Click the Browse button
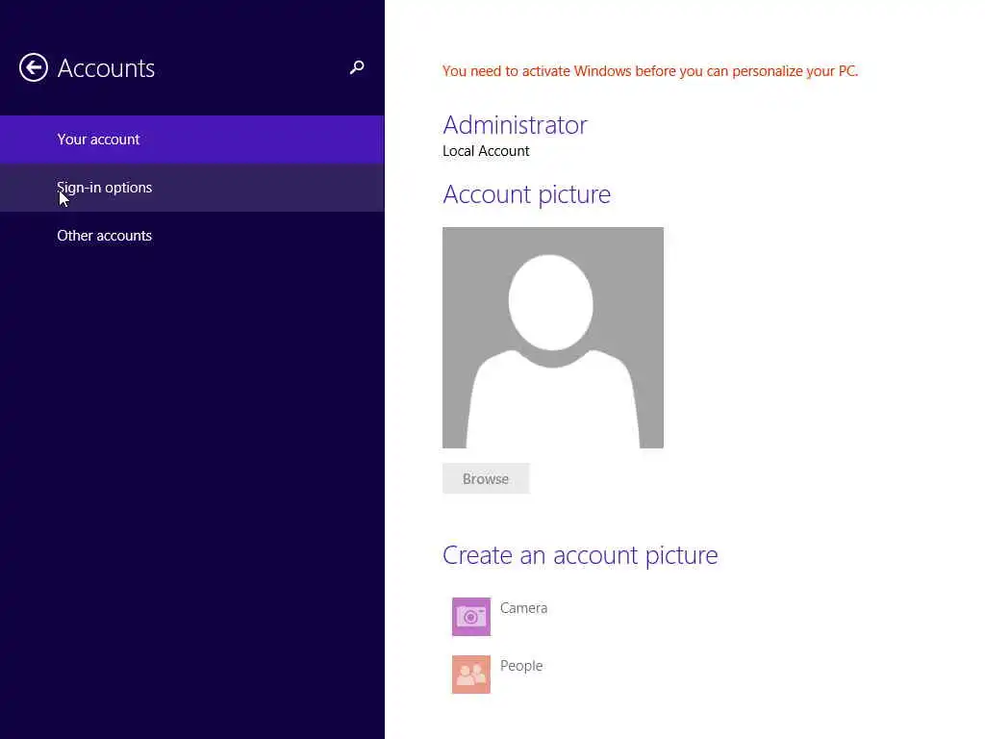This screenshot has height=739, width=985. point(486,479)
